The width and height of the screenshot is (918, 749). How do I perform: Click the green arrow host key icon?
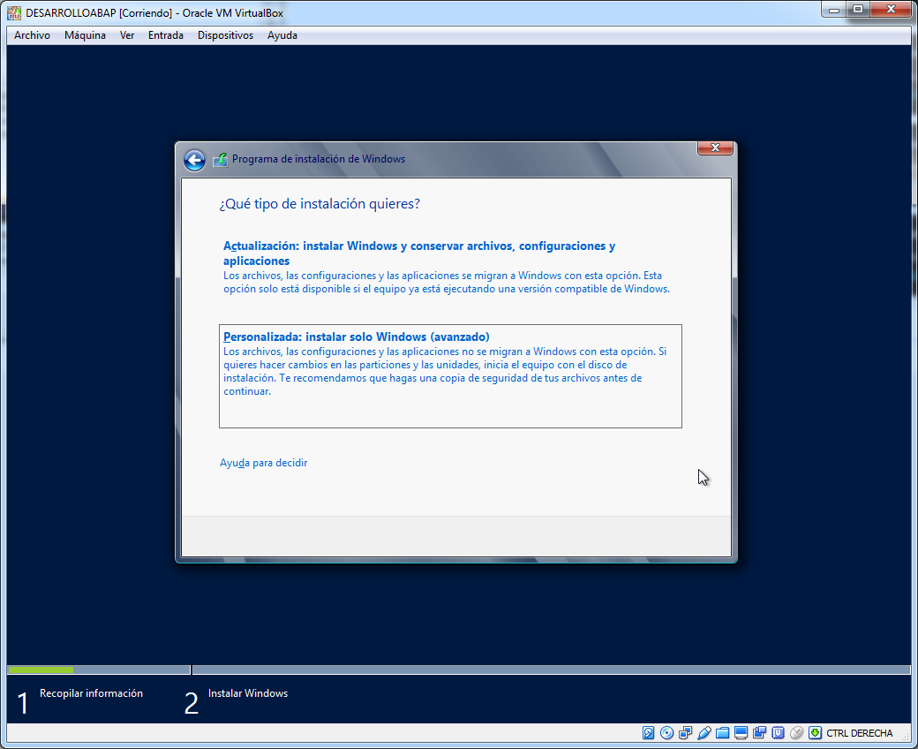point(815,732)
